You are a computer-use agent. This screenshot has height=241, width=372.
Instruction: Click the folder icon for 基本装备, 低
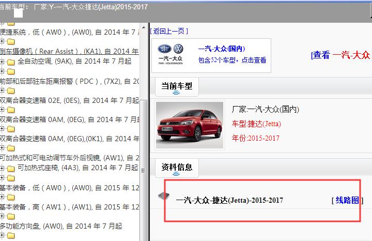11,178
